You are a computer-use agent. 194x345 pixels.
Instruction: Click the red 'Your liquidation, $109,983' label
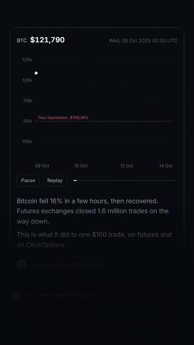63,118
